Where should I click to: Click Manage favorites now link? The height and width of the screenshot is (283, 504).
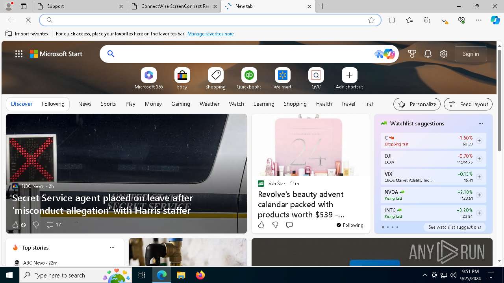210,34
